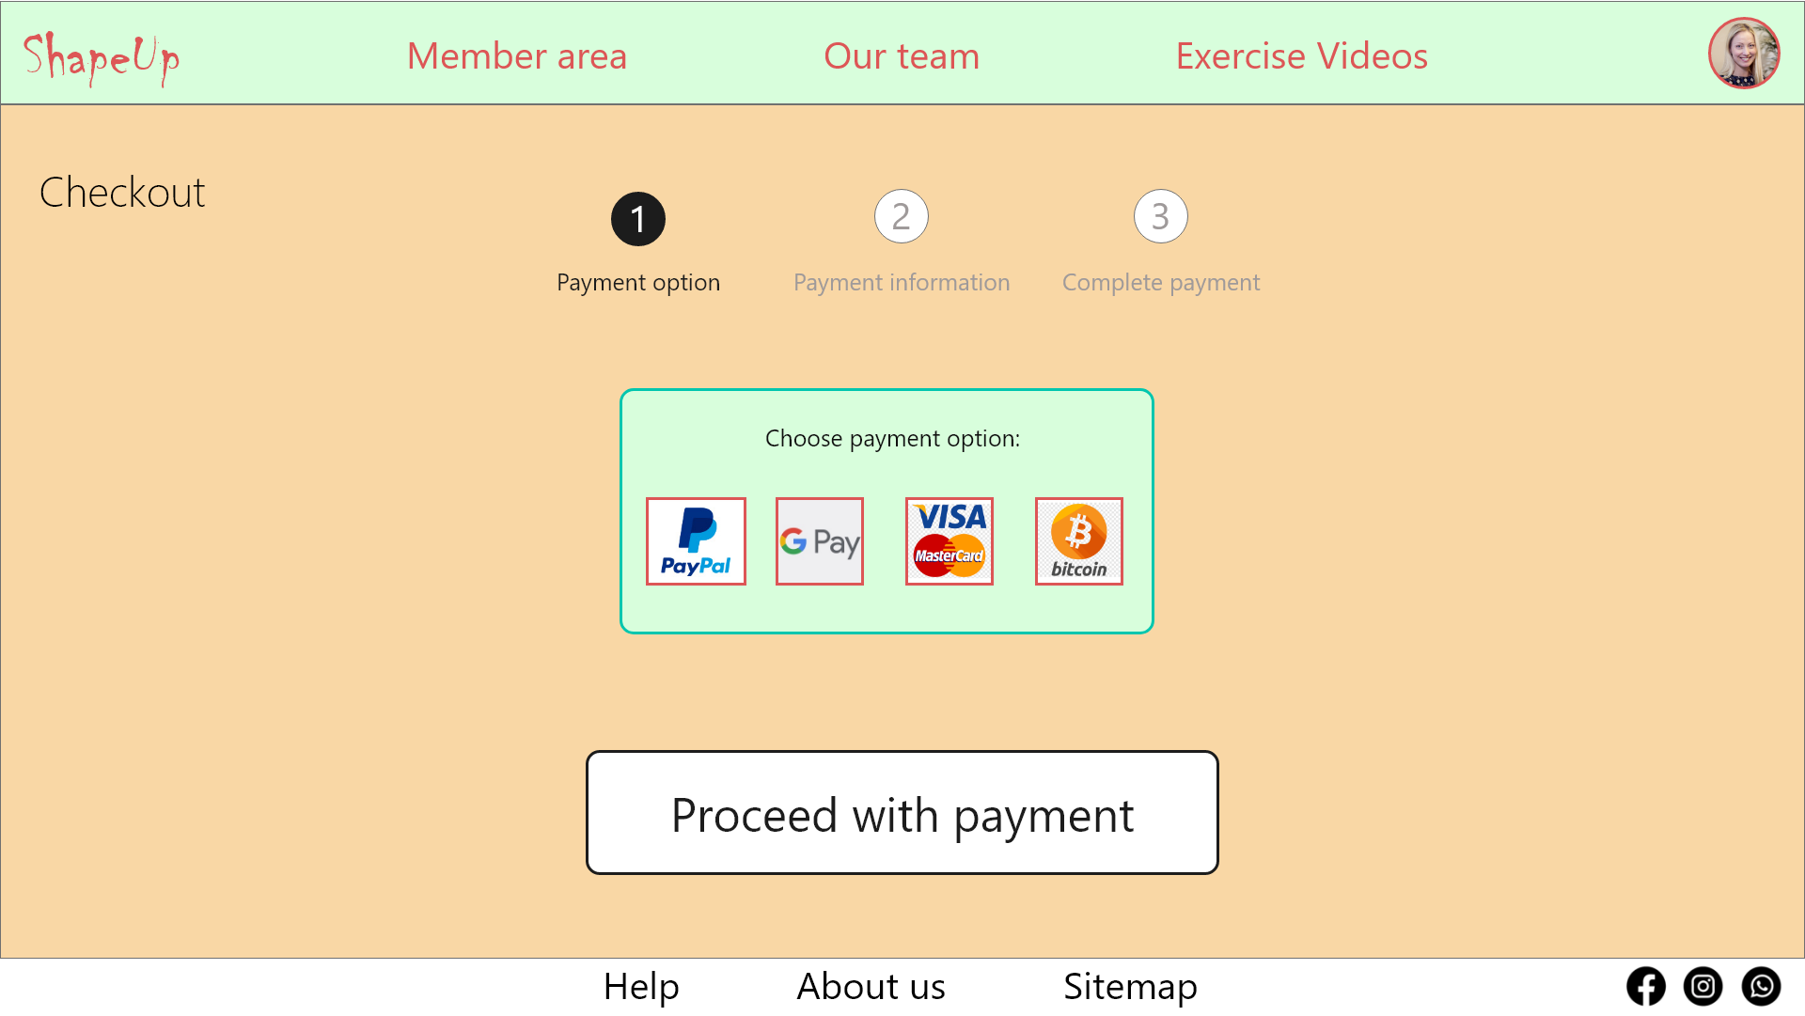The image size is (1805, 1016).
Task: Select the PayPal payment option
Action: point(696,541)
